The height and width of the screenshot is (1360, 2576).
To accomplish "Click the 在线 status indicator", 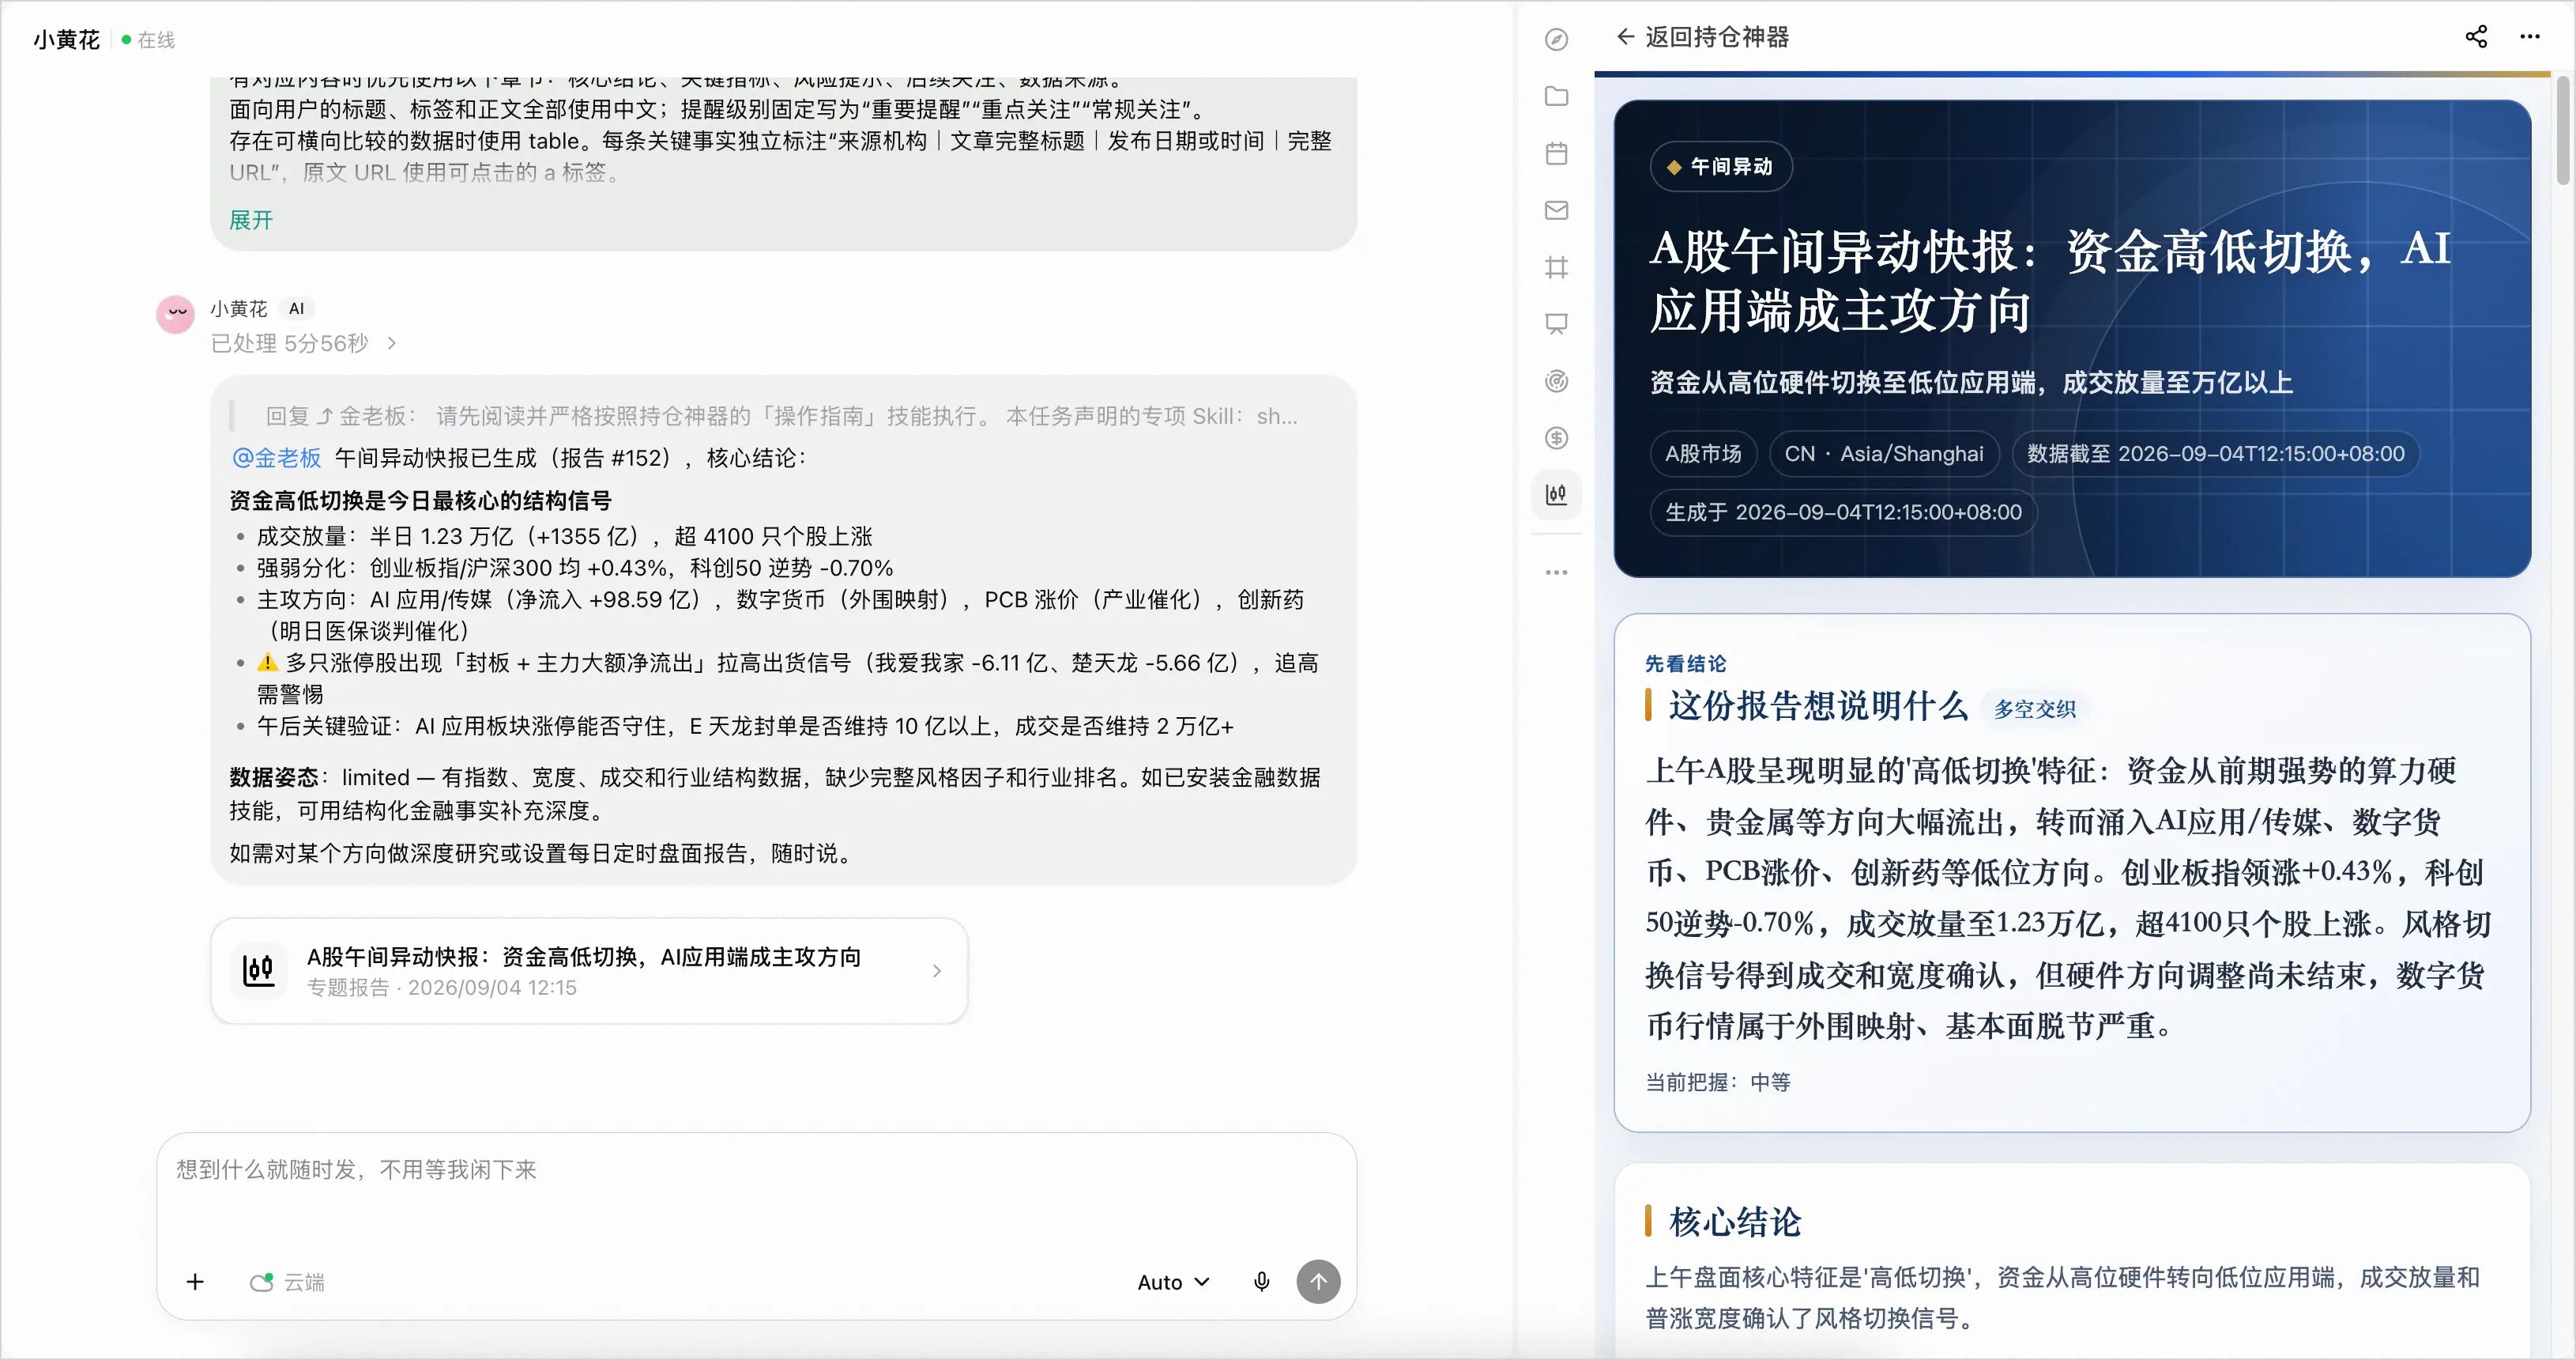I will pyautogui.click(x=148, y=39).
